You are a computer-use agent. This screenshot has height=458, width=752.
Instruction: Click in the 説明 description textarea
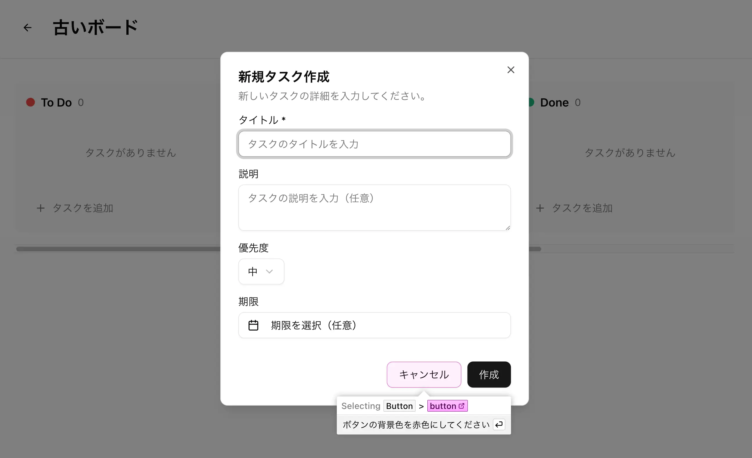(x=374, y=208)
